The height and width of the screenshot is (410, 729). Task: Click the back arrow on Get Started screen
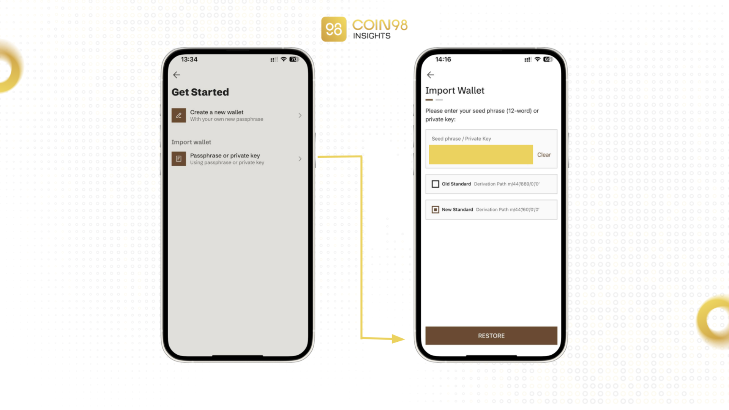177,74
